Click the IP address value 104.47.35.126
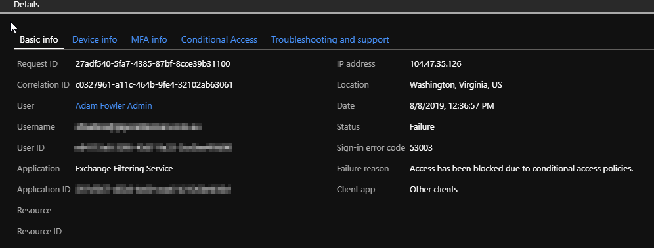Screen dimensions: 654x248 [x=435, y=64]
